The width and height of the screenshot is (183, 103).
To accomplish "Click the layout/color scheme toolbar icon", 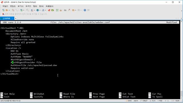I will pos(32,10).
